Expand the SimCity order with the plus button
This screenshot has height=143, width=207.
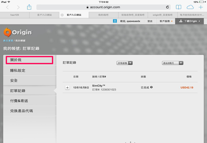point(67,88)
